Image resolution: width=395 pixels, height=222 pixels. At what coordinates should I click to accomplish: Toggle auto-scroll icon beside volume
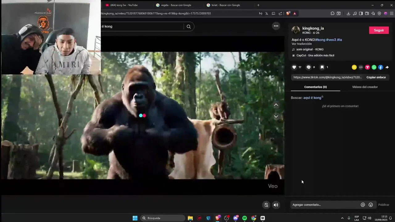coord(266,205)
